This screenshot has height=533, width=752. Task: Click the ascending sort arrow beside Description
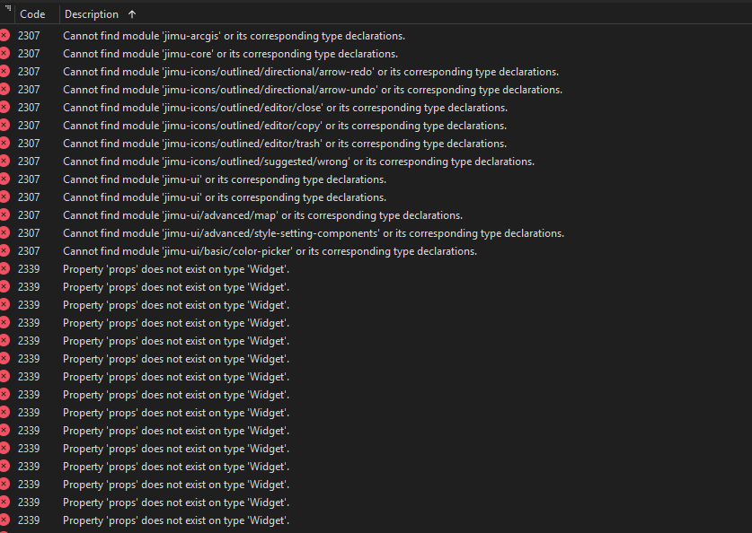click(132, 14)
